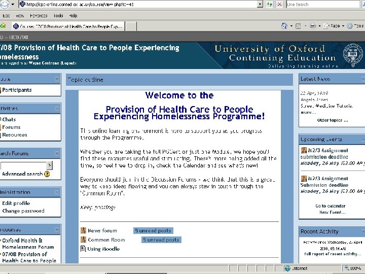Click the browser refresh icon

point(270,4)
